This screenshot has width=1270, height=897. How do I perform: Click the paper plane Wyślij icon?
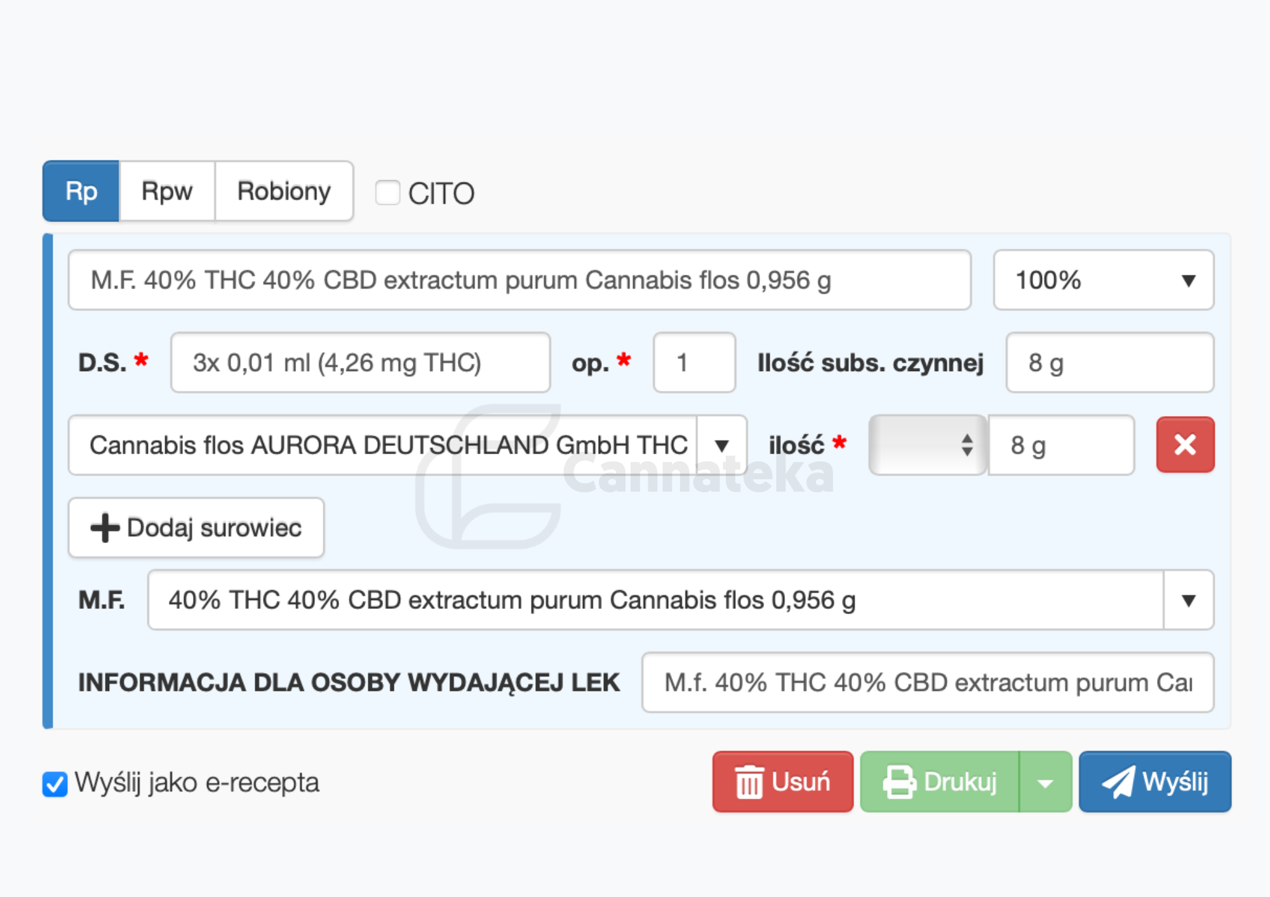[1118, 782]
